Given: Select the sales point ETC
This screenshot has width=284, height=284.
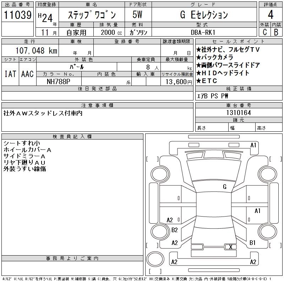Looking at the screenshot, I should point(207,81).
